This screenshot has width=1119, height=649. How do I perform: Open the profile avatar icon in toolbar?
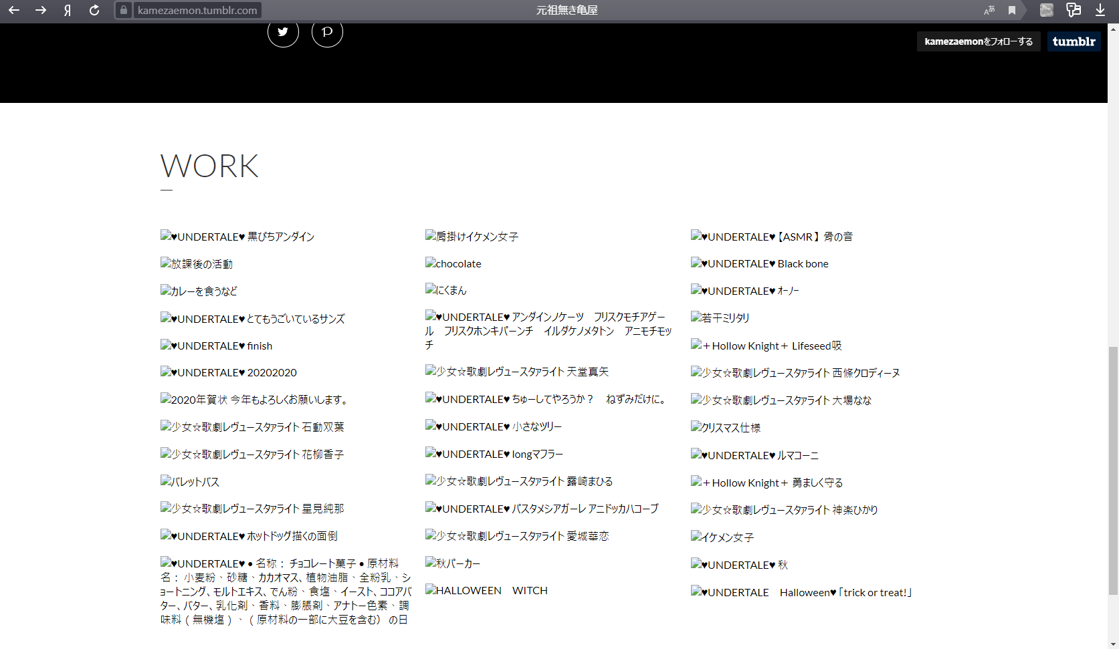1047,10
